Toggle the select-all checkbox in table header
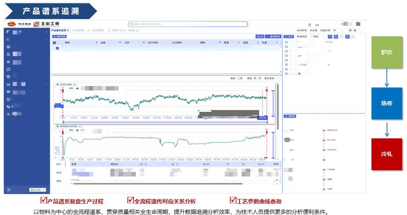This screenshot has width=407, height=215. point(55,43)
